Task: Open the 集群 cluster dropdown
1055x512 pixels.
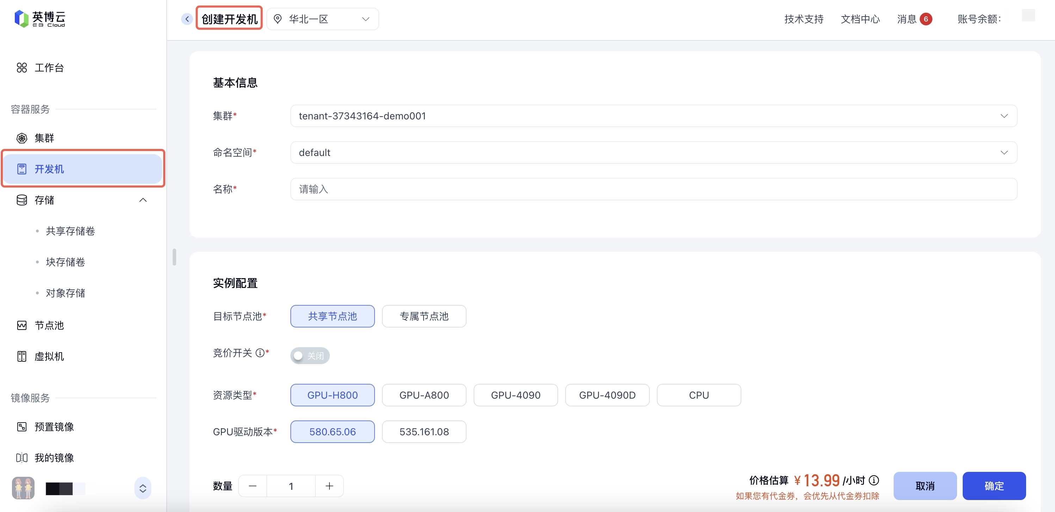Action: tap(653, 116)
